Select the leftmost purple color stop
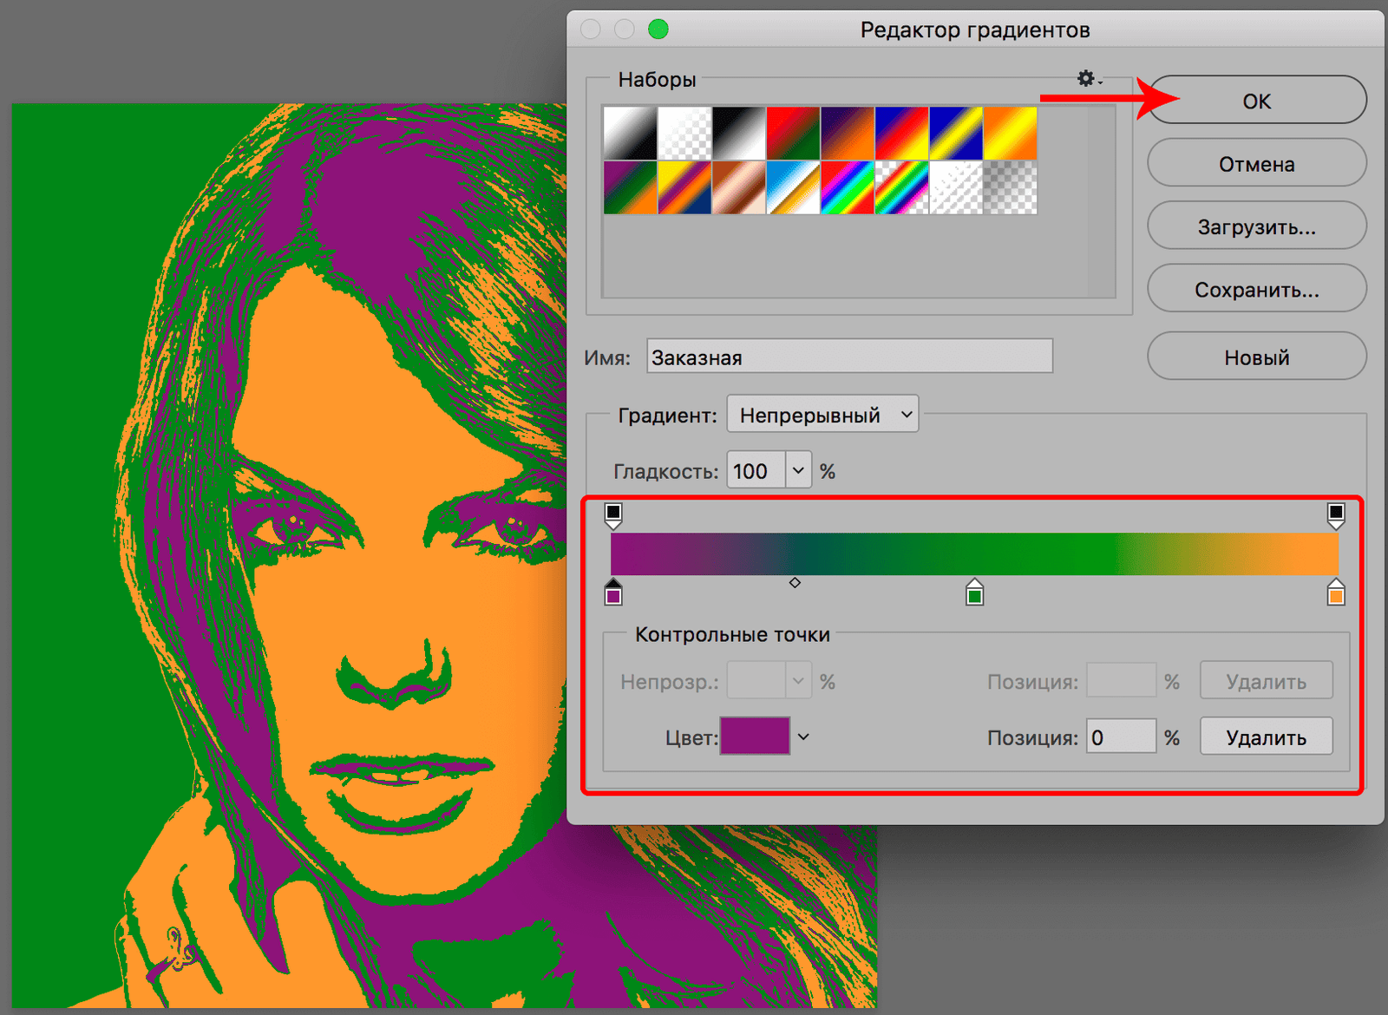This screenshot has width=1388, height=1015. 615,593
